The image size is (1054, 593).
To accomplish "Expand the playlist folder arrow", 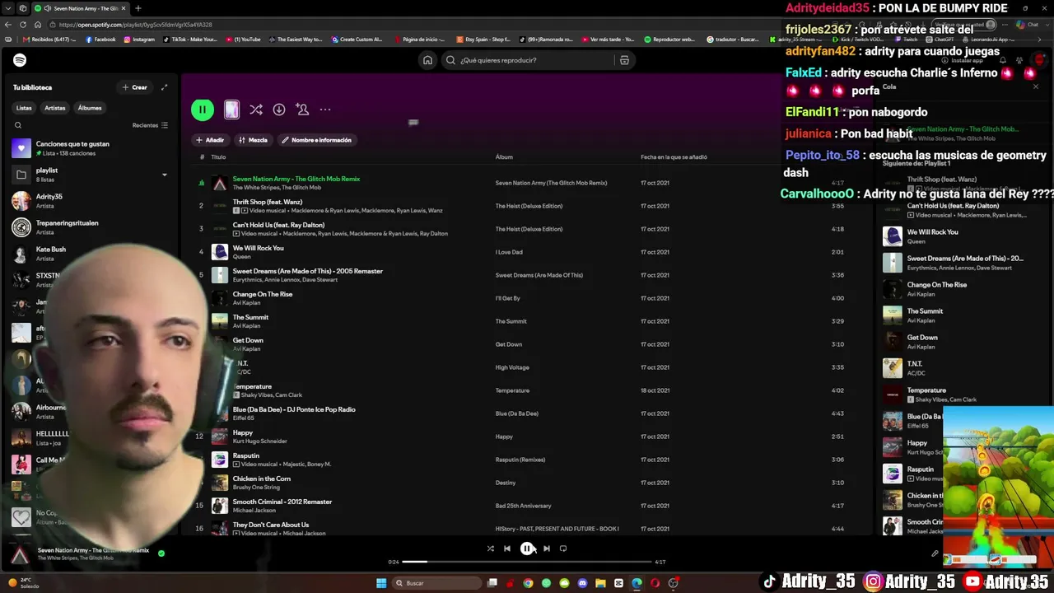I will (x=164, y=175).
